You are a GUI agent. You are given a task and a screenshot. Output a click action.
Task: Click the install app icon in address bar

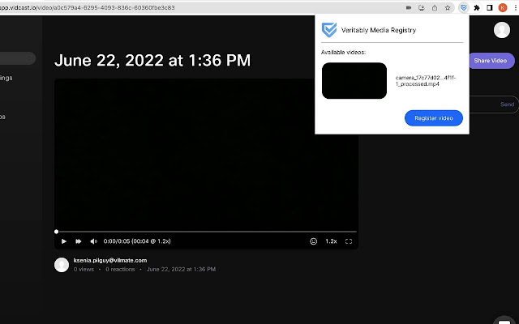coord(422,7)
